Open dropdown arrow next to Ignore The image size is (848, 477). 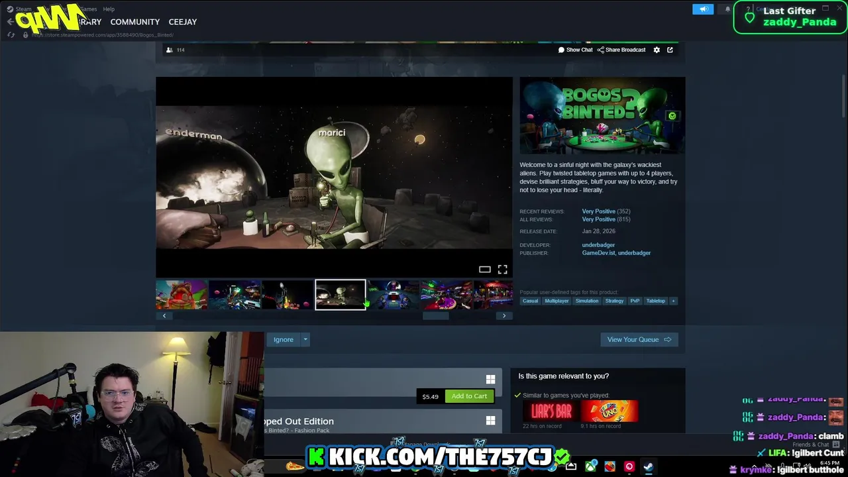(x=305, y=340)
